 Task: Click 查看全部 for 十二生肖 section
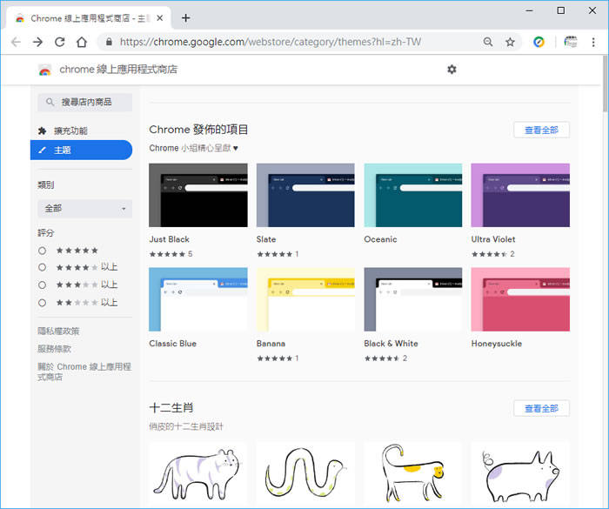coord(541,408)
